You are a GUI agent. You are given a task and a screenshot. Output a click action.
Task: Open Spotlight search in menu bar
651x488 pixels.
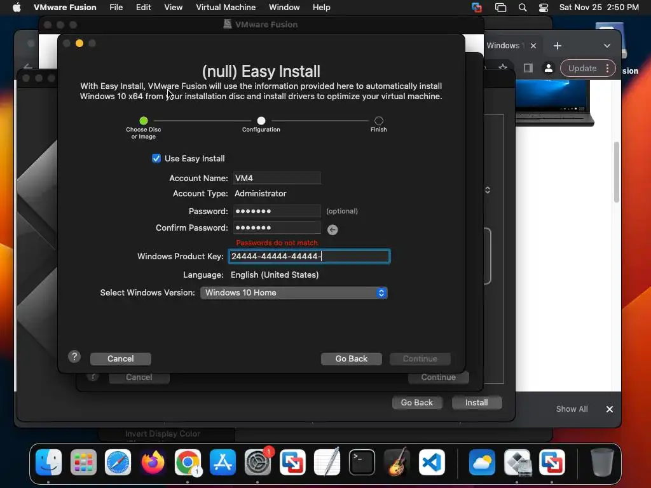[x=523, y=8]
